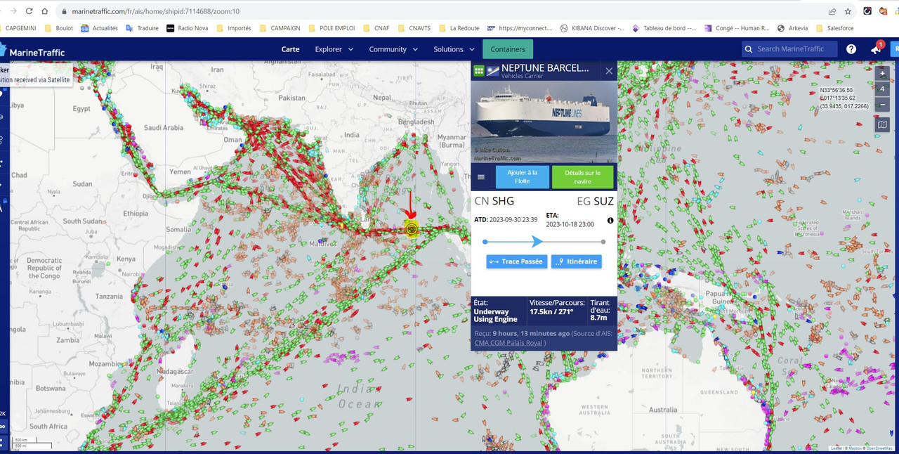Screen dimensions: 899x454
Task: Bookmark this page with the star icon
Action: (848, 11)
